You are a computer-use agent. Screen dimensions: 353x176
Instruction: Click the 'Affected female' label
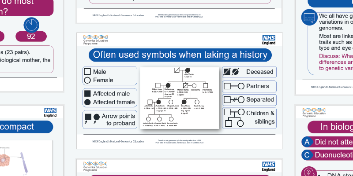click(114, 102)
